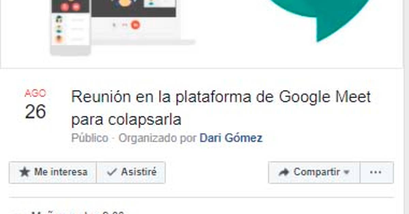The image size is (409, 214).
Task: Expand the Compartir dropdown arrow
Action: (x=347, y=173)
